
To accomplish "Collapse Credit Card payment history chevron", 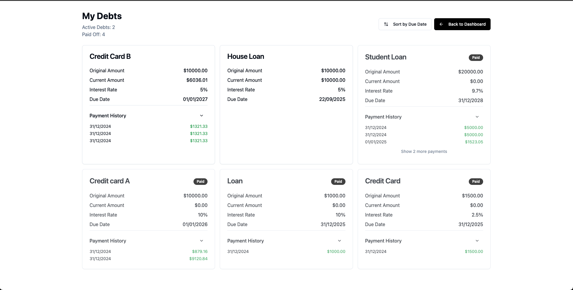I will click(477, 241).
